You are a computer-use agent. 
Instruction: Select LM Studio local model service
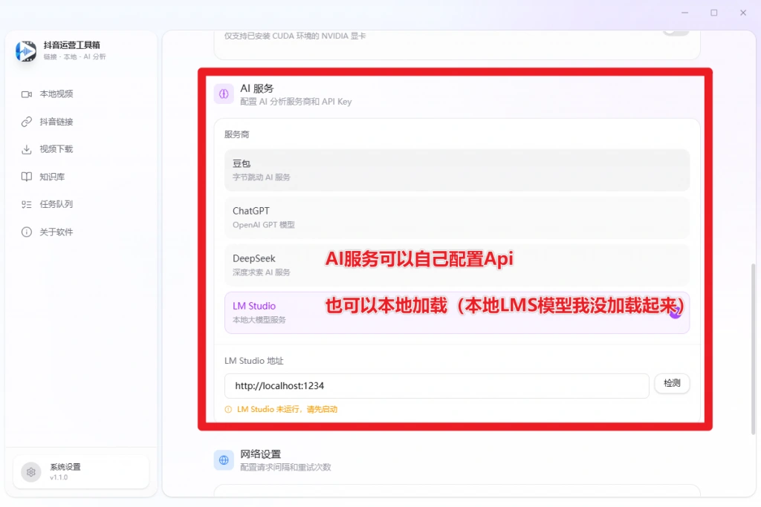coord(457,310)
